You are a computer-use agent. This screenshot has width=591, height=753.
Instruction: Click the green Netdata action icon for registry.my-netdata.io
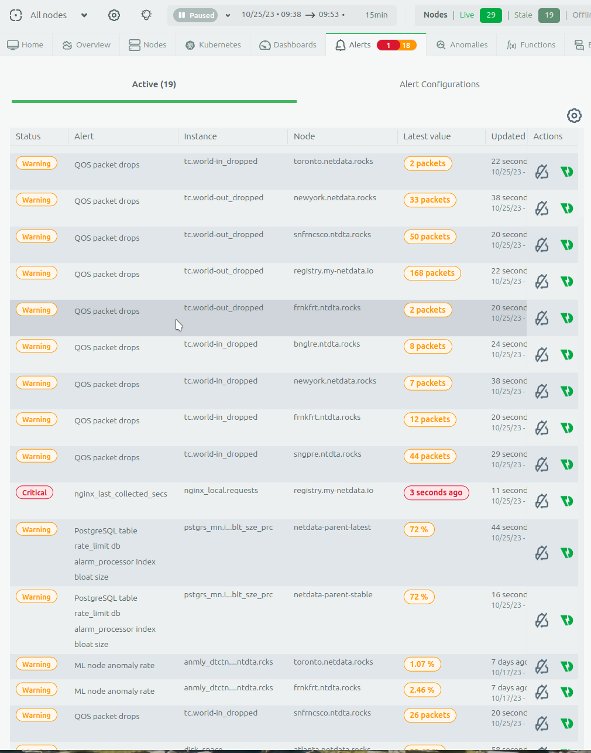566,281
